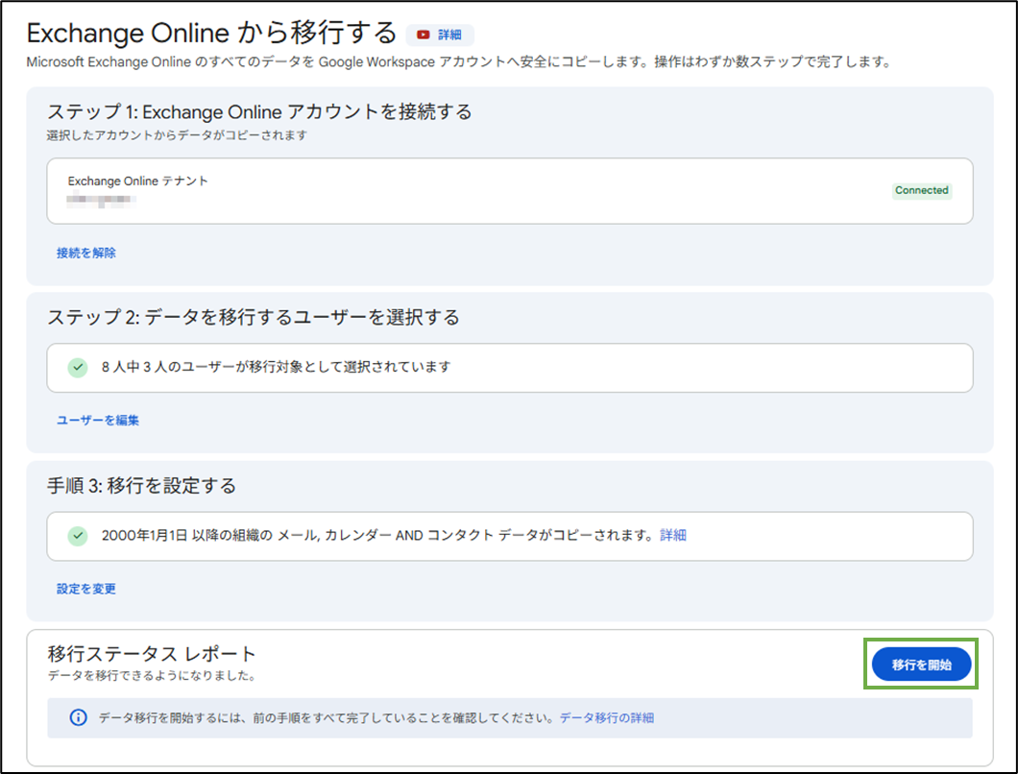This screenshot has width=1018, height=774.
Task: Open the データ移行の詳細 link
Action: (607, 717)
